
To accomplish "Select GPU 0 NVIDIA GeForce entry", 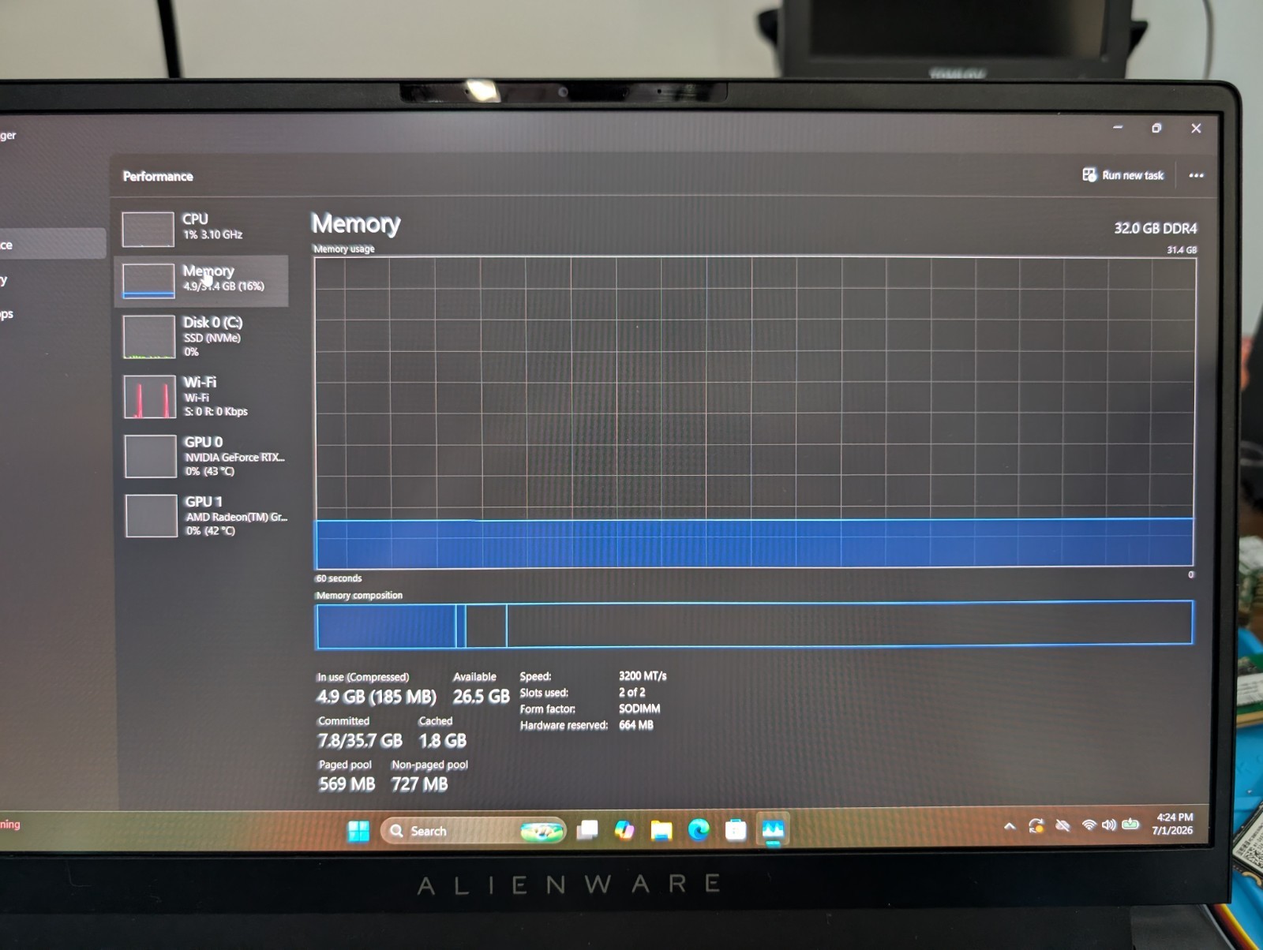I will (x=204, y=456).
